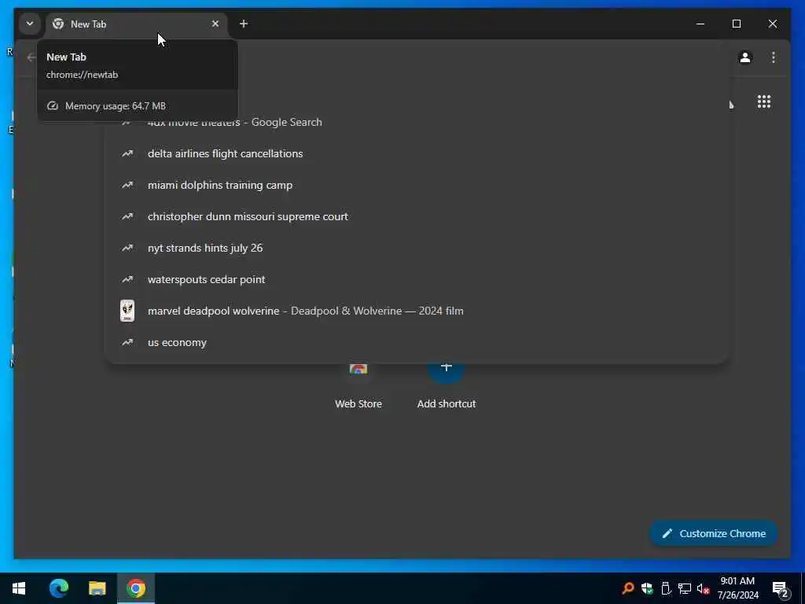805x604 pixels.
Task: Select the New Tab tab
Action: point(137,24)
